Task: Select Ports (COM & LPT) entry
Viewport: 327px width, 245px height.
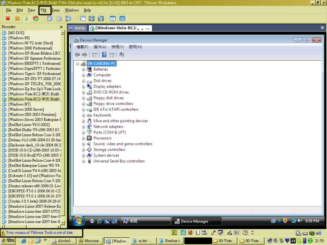Action: click(110, 132)
